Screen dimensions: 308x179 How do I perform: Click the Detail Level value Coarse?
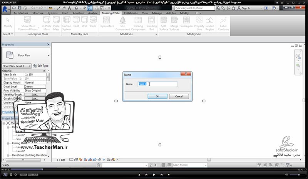point(35,87)
